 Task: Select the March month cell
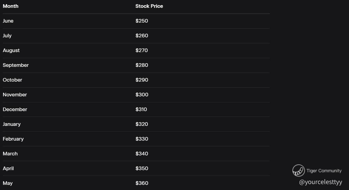(10, 154)
